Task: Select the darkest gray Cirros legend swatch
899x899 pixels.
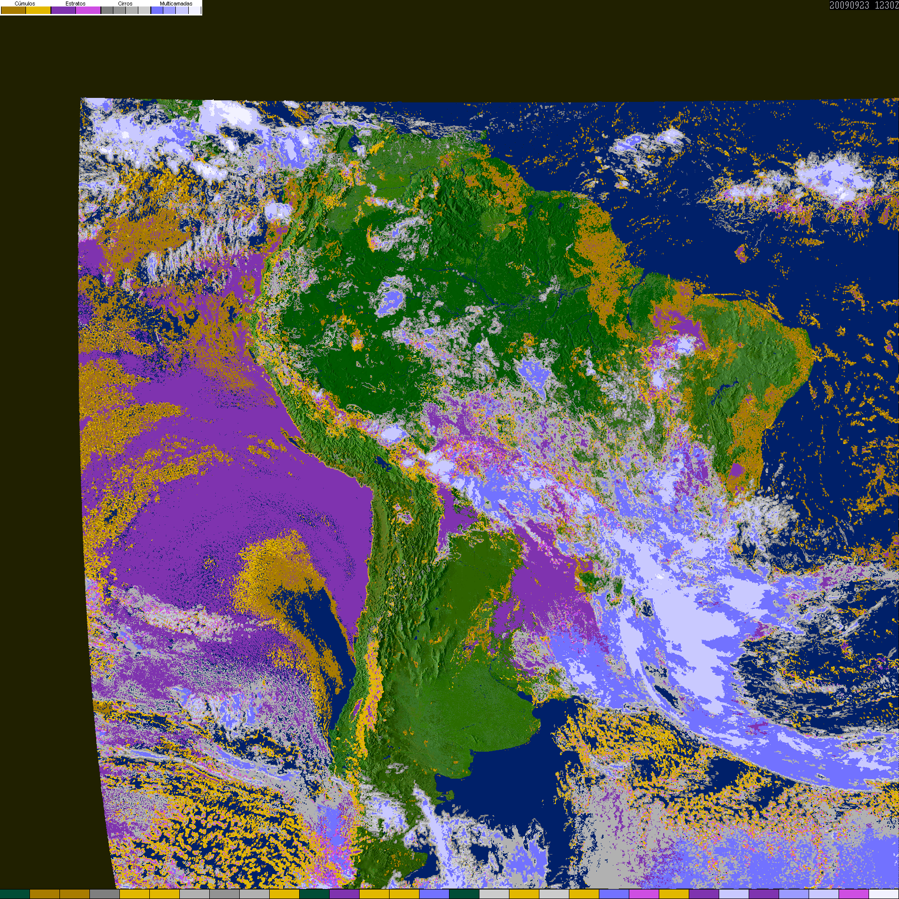Action: coord(107,10)
